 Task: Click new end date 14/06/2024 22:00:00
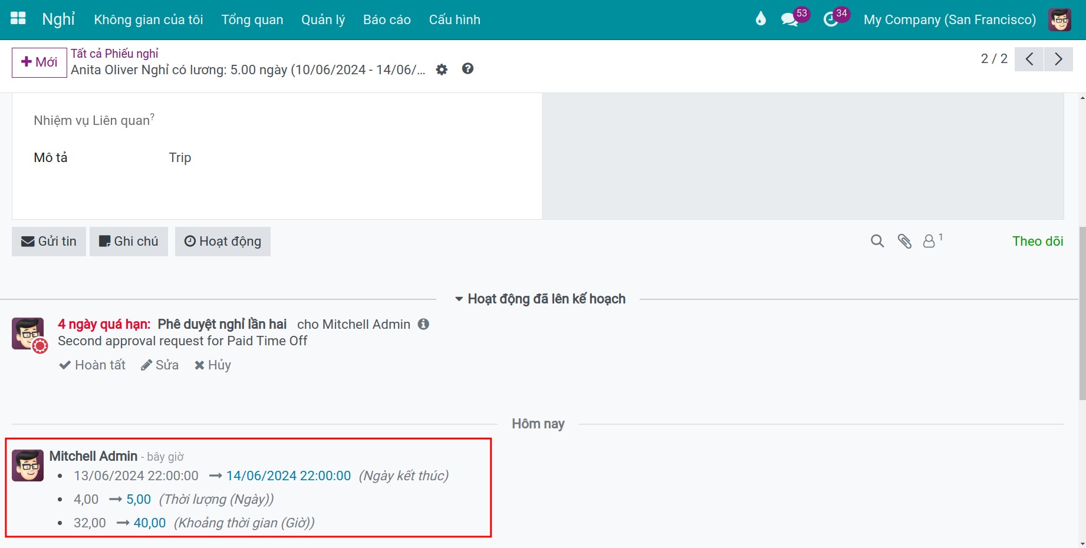coord(289,476)
